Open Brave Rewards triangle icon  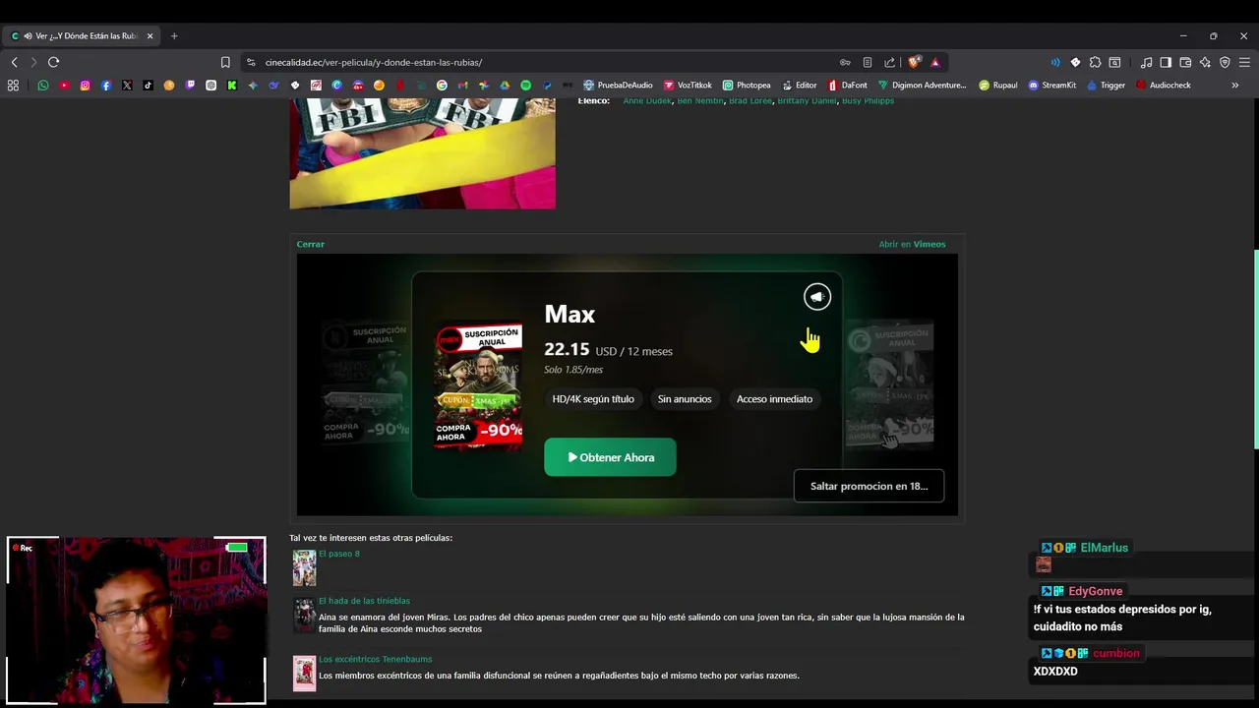point(935,62)
